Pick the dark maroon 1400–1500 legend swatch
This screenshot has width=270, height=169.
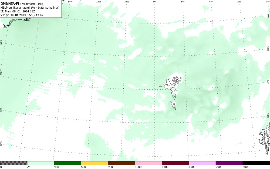[175, 163]
